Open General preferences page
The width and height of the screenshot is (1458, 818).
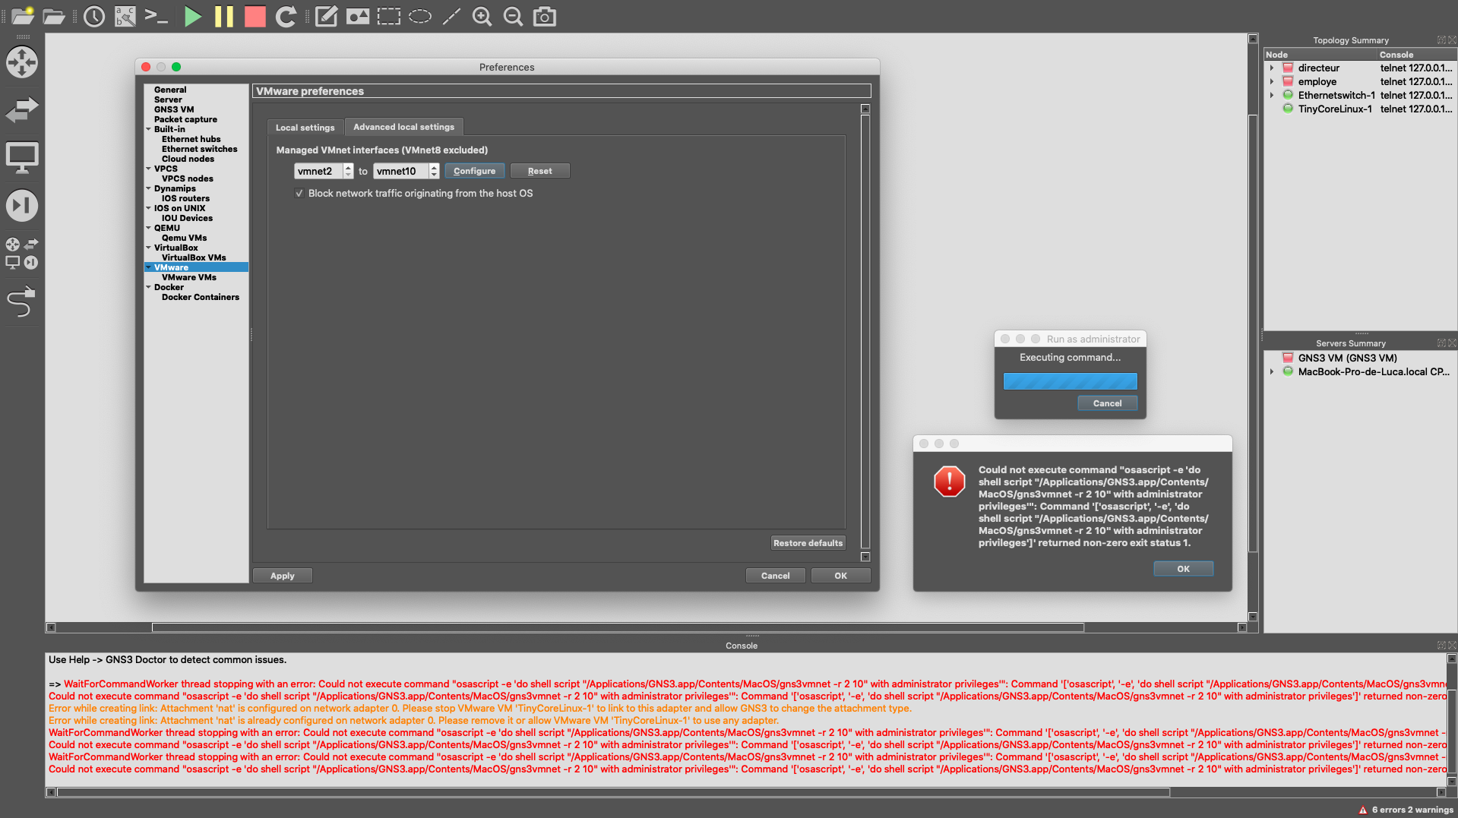(x=170, y=90)
